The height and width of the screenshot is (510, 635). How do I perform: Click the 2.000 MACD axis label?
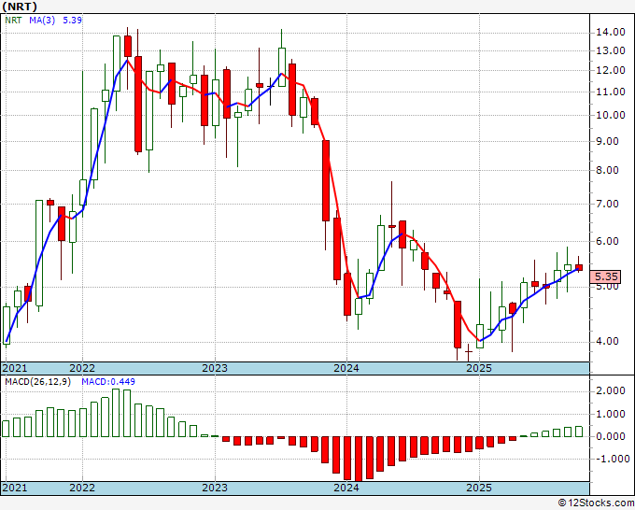click(611, 390)
